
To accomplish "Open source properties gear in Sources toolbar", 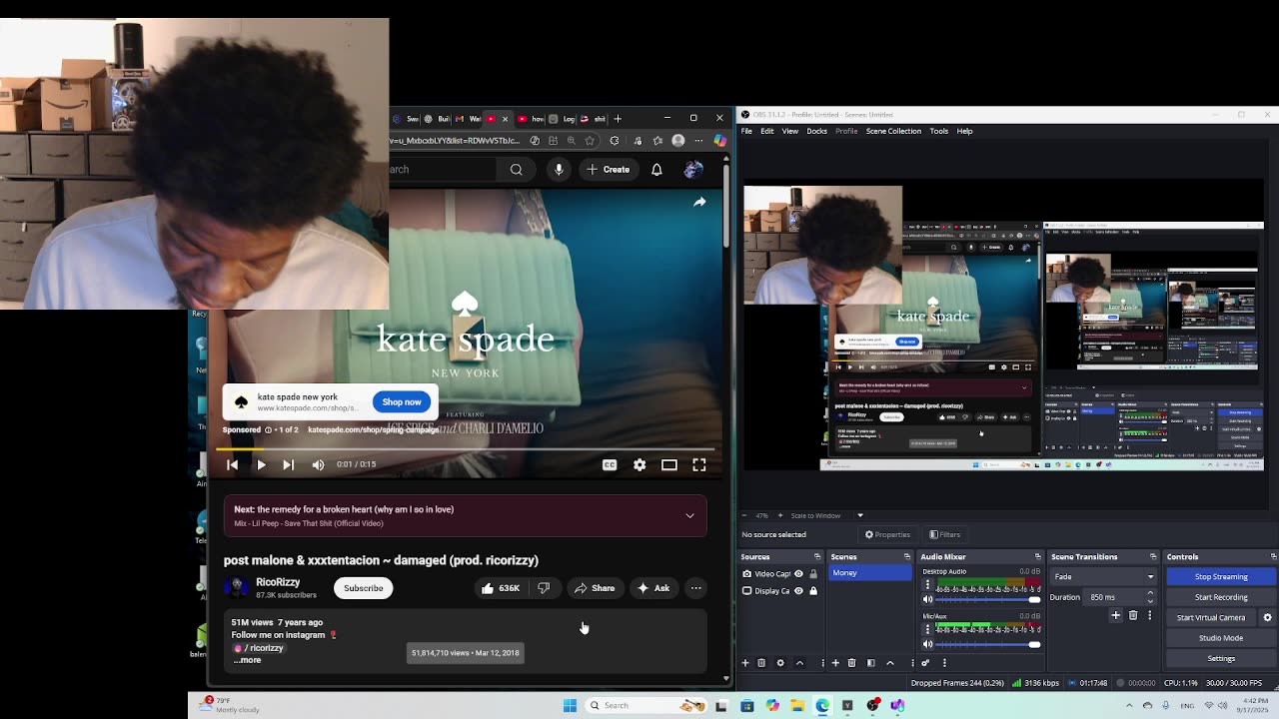I will tap(780, 663).
